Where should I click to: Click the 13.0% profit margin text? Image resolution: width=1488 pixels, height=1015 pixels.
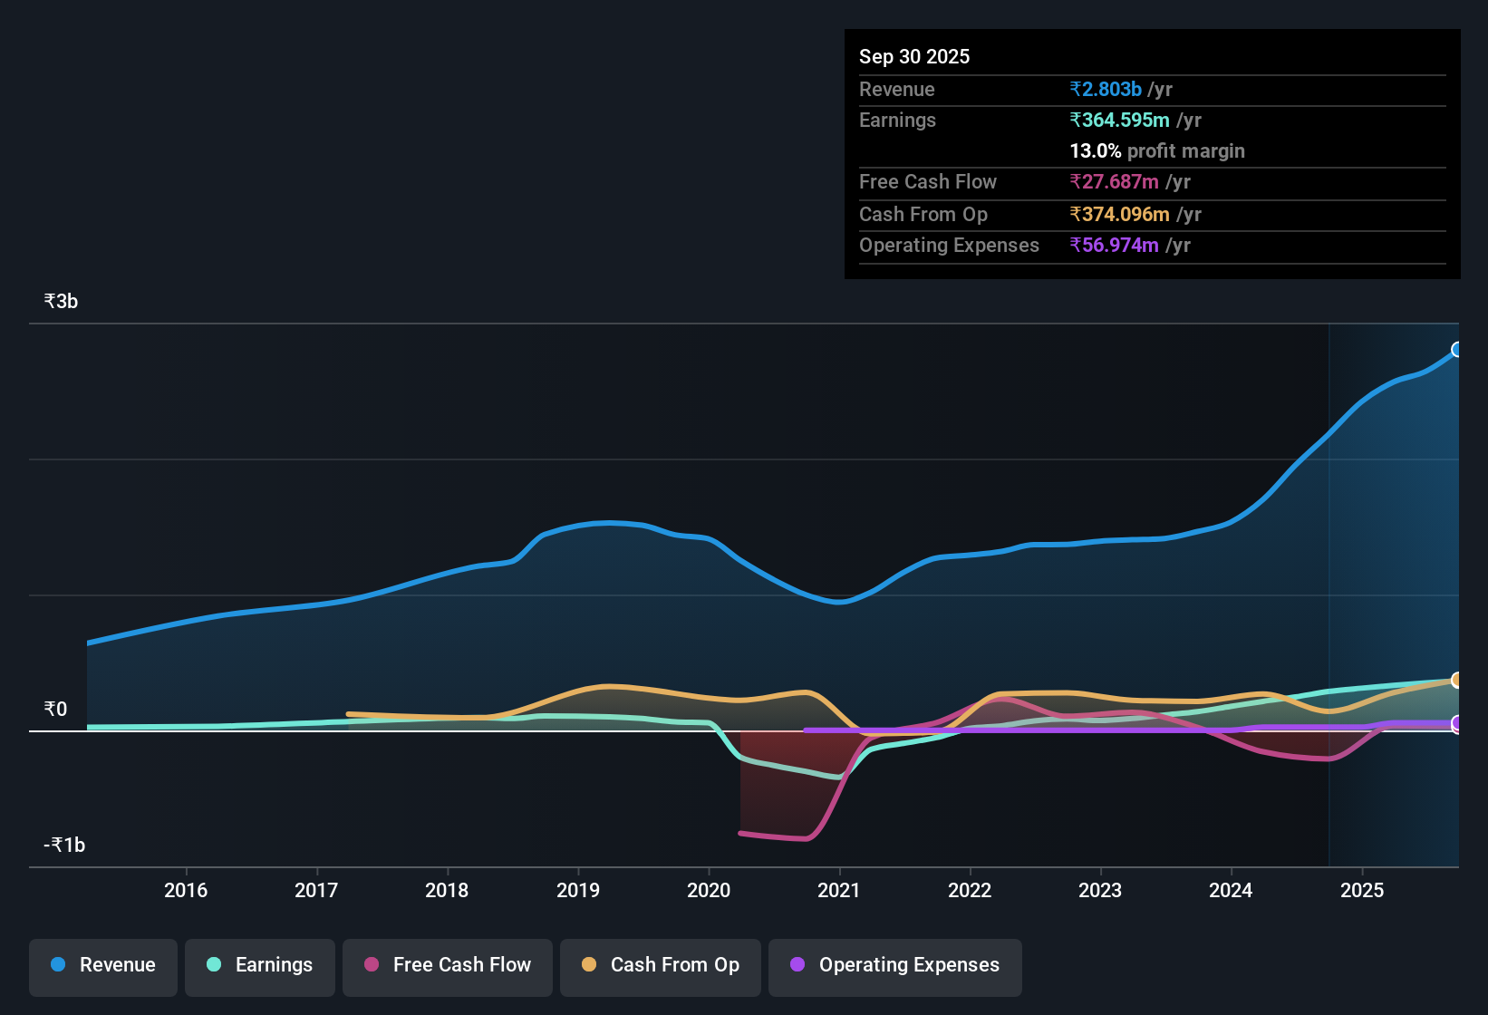[1157, 150]
